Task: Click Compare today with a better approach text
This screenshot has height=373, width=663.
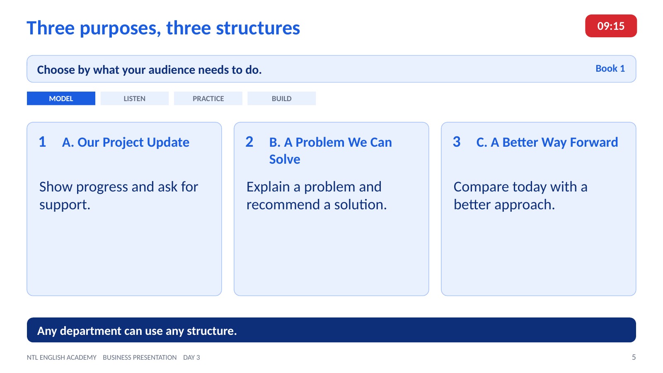Action: pyautogui.click(x=520, y=196)
